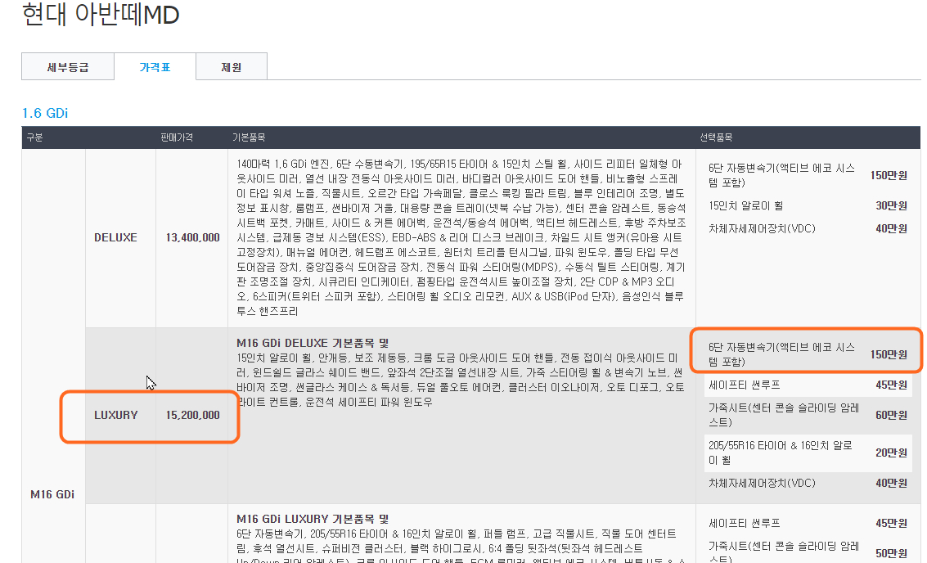The width and height of the screenshot is (927, 563).
Task: Click the 현대 아반떼MD page title
Action: [x=101, y=14]
